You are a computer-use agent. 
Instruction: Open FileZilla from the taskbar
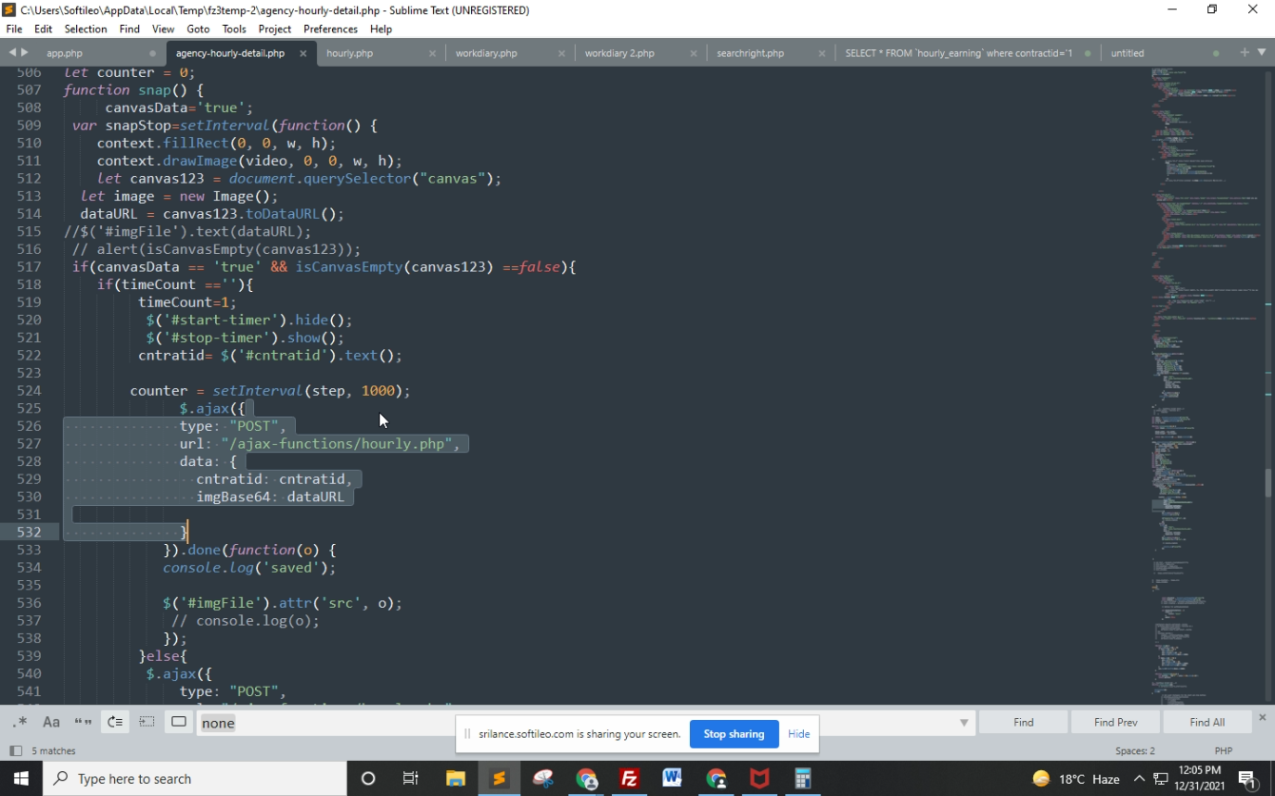point(629,779)
